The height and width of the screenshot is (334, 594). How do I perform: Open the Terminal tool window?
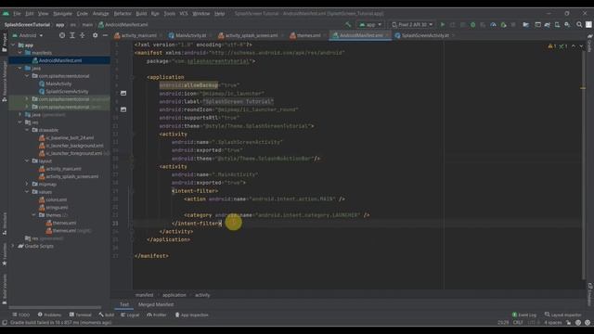coord(81,315)
